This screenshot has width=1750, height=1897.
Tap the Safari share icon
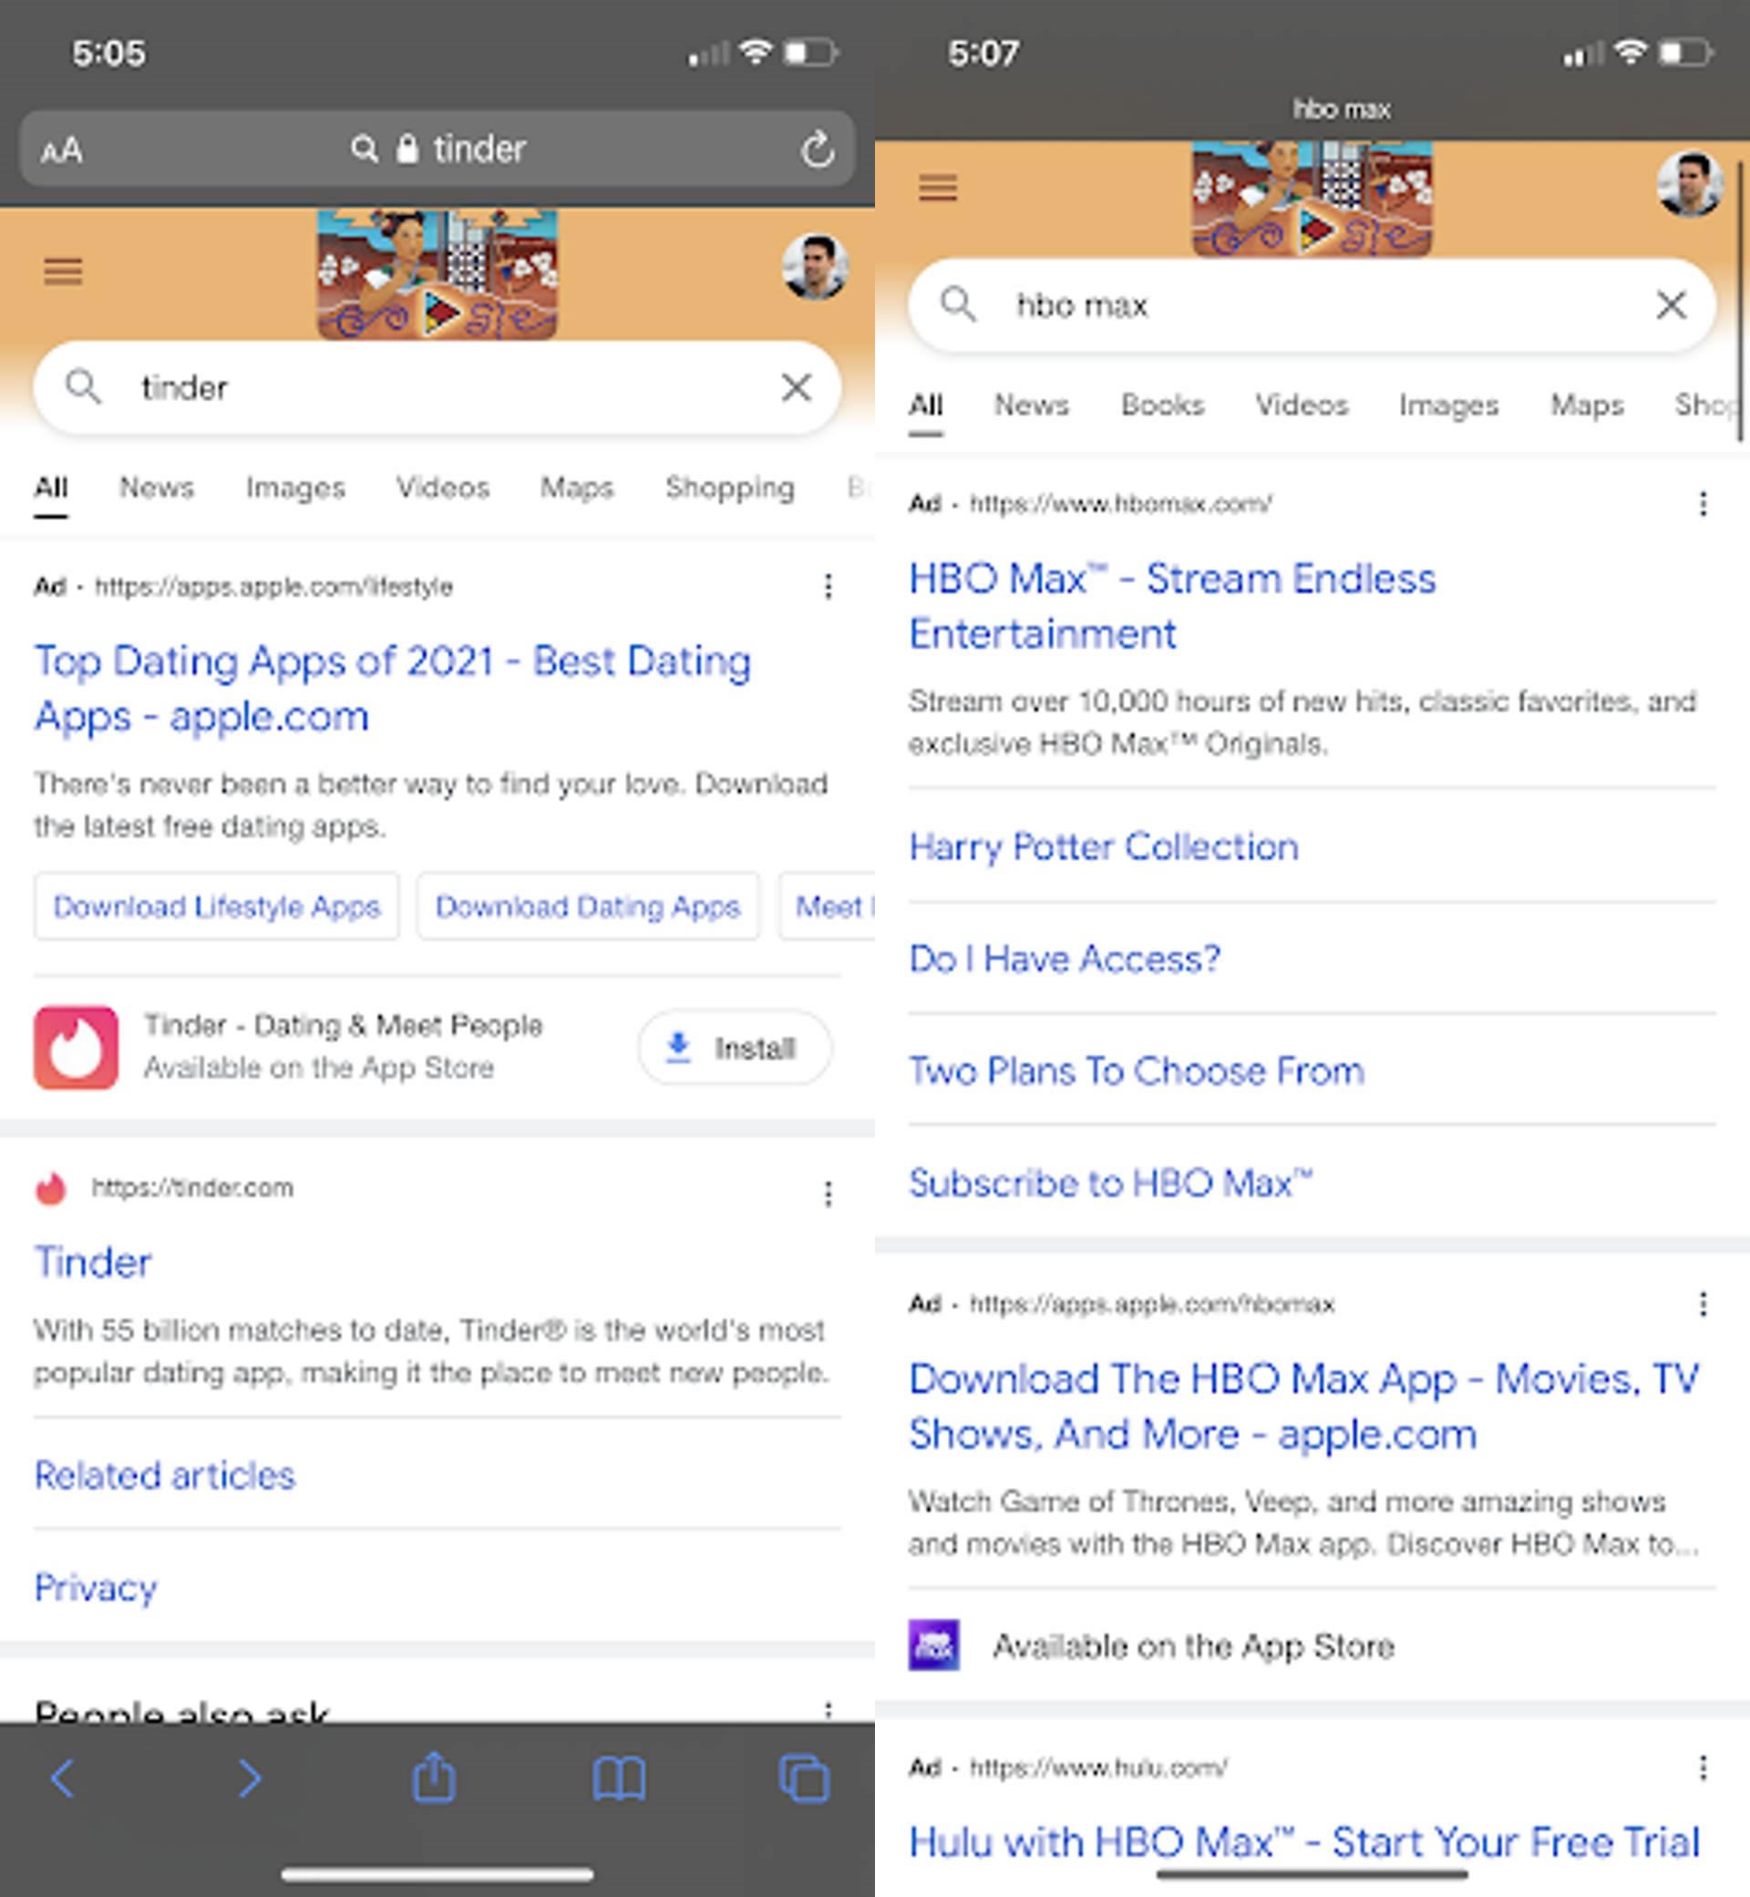pos(434,1776)
